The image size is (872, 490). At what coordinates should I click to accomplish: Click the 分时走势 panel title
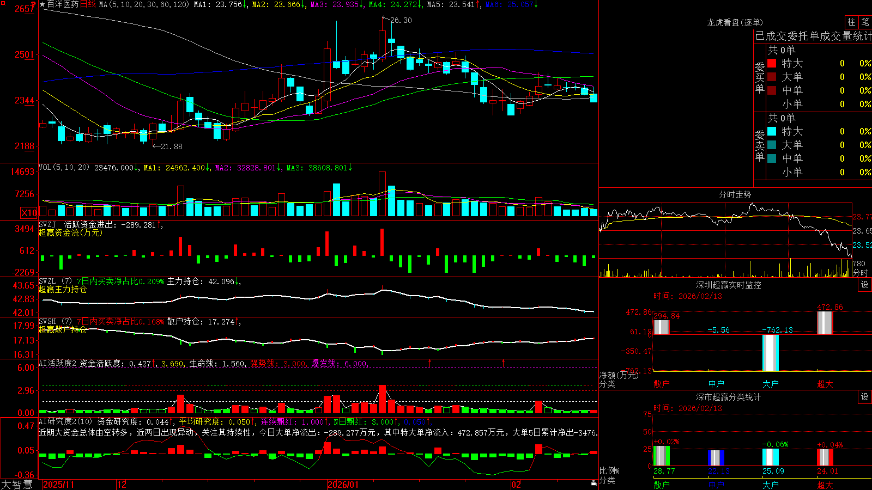pyautogui.click(x=735, y=194)
